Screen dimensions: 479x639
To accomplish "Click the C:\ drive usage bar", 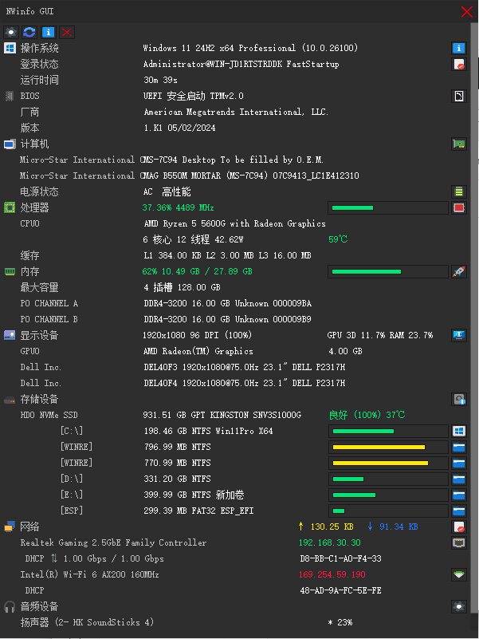I will tap(388, 431).
